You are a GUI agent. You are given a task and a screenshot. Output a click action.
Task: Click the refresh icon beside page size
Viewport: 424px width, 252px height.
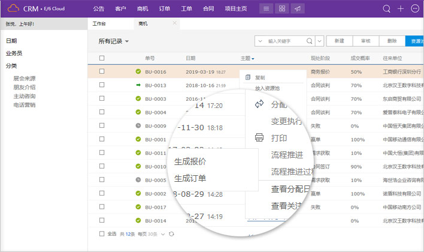coord(172,233)
